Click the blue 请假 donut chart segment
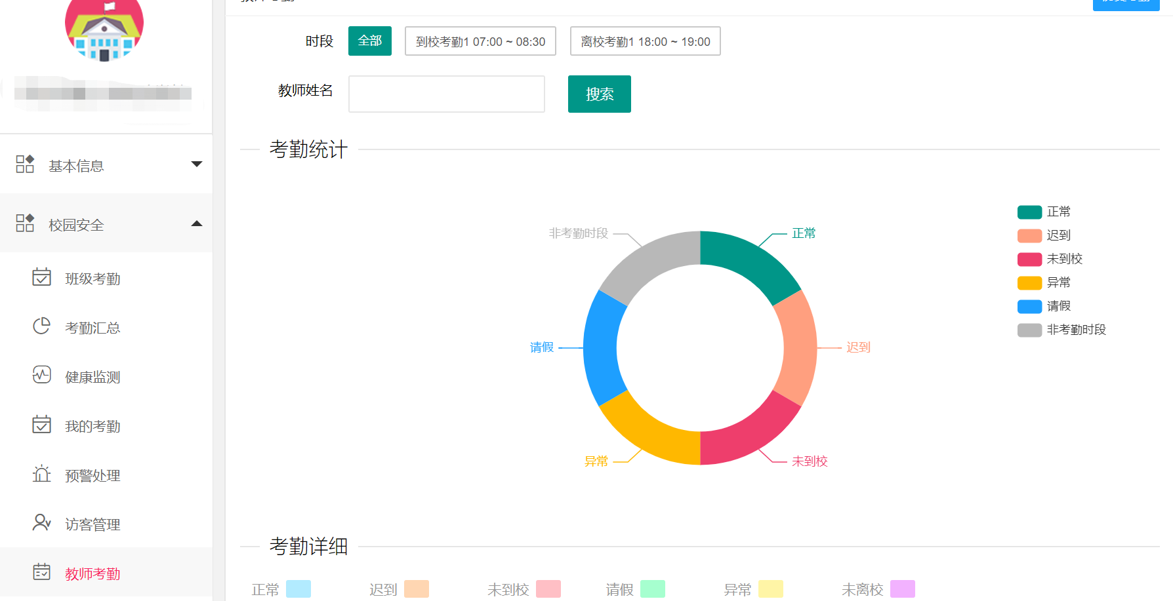 coord(600,347)
